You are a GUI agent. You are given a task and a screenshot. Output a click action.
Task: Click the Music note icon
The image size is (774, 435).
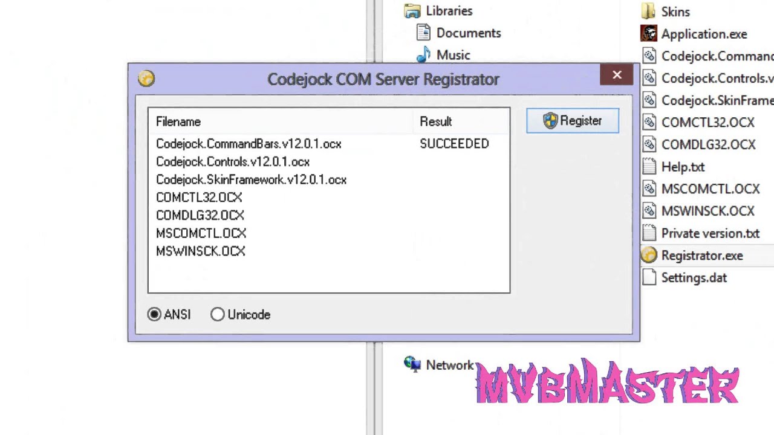tap(423, 55)
